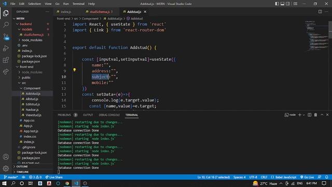Split the editor to the right
Viewport: 332px width, 187px height.
click(320, 11)
